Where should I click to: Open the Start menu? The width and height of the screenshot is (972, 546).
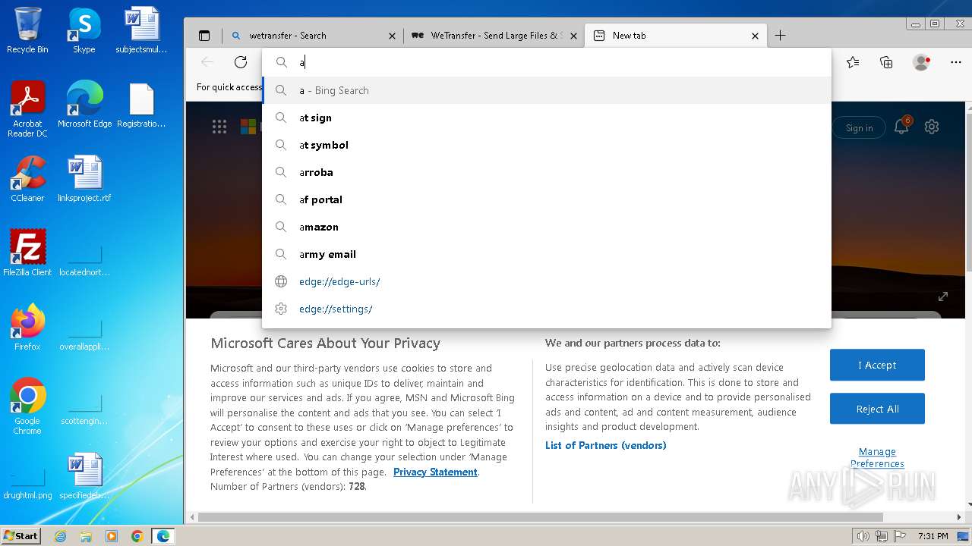coord(21,536)
